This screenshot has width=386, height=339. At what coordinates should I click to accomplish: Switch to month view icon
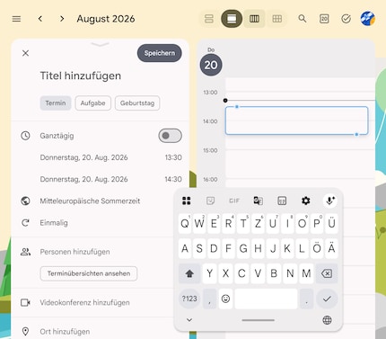pyautogui.click(x=277, y=19)
